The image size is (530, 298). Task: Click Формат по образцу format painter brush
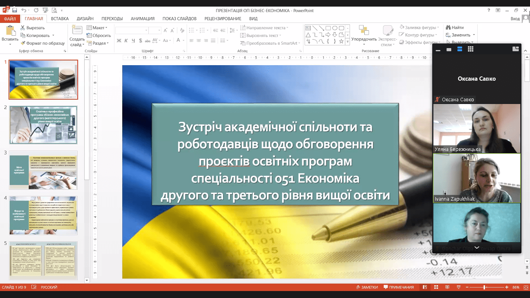pyautogui.click(x=23, y=43)
